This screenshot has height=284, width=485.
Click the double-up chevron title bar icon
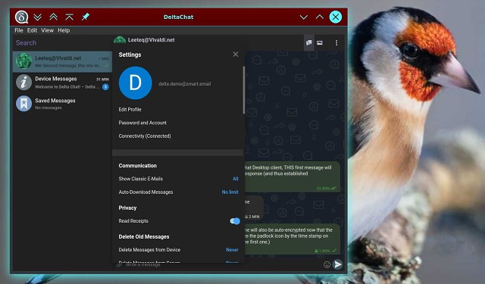pos(54,17)
